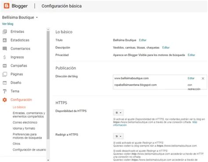Click the Estadísticas chart icon
Screen dimensions: 208x162
[5, 40]
